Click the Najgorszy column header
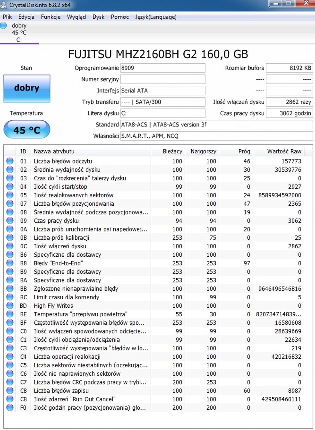This screenshot has width=315, height=430. click(x=201, y=151)
